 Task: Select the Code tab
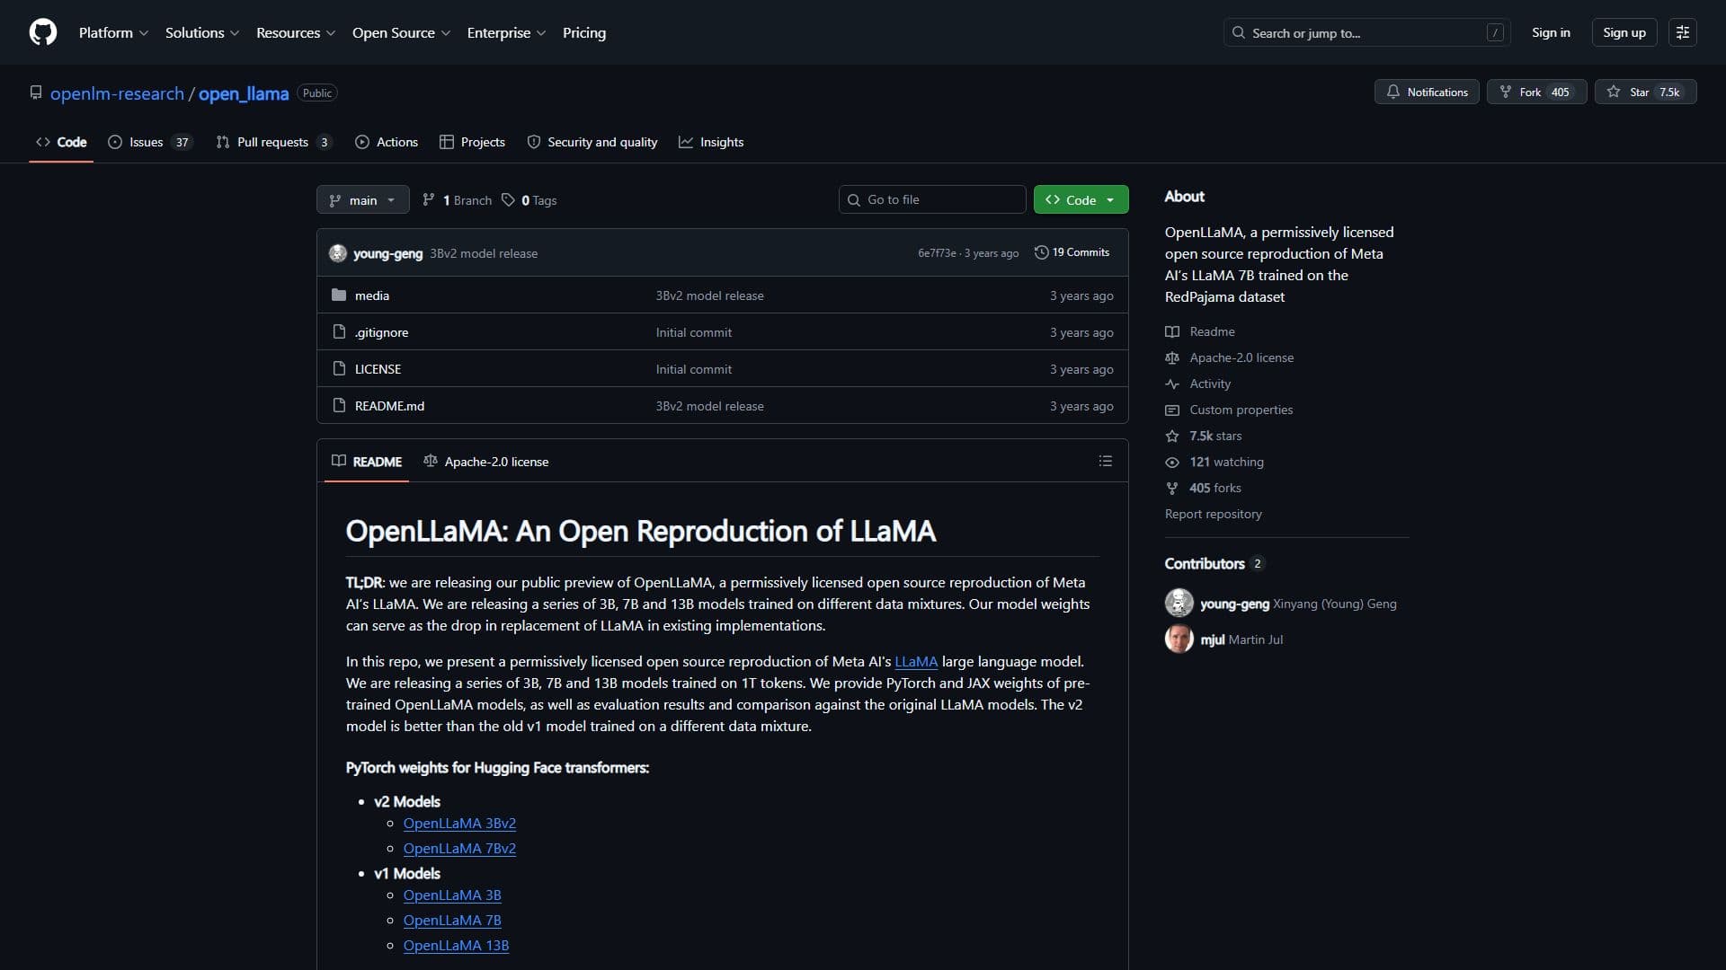point(61,142)
